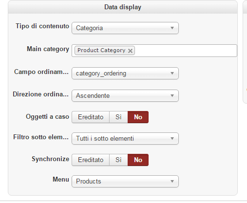This screenshot has height=203, width=247.
Task: Open the Tutti i sotto elementi dropdown
Action: 125,139
